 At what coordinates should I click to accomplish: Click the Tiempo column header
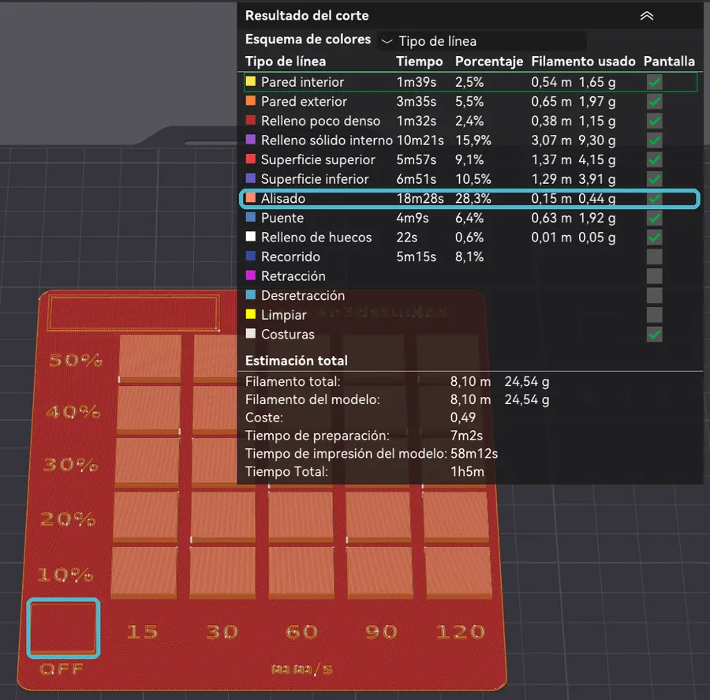coord(420,62)
